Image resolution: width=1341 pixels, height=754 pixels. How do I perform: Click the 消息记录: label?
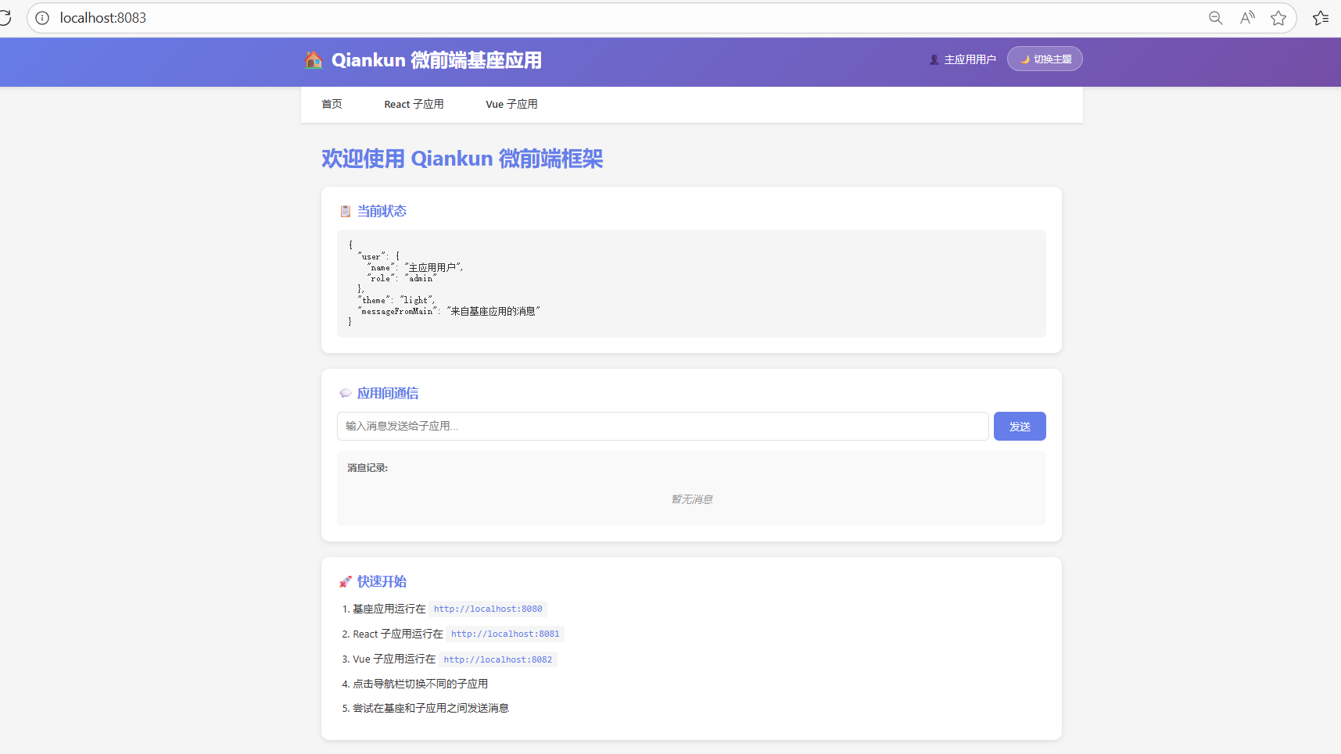pyautogui.click(x=368, y=468)
